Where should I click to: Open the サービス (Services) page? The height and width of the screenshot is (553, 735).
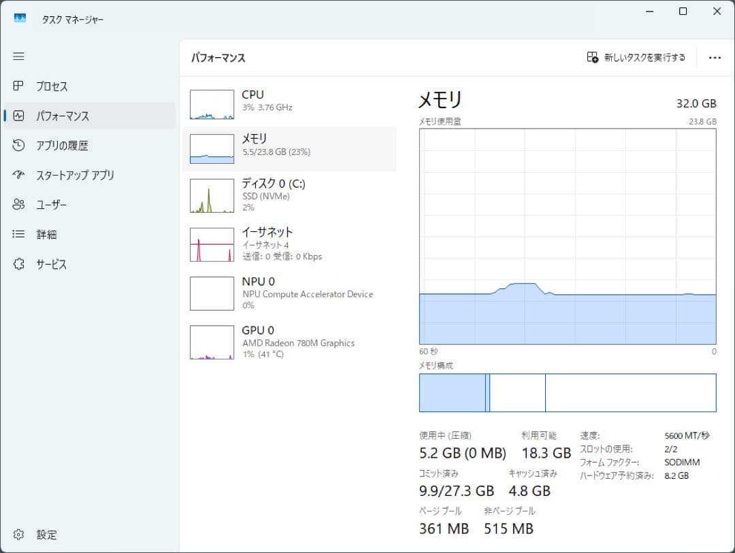(x=51, y=264)
